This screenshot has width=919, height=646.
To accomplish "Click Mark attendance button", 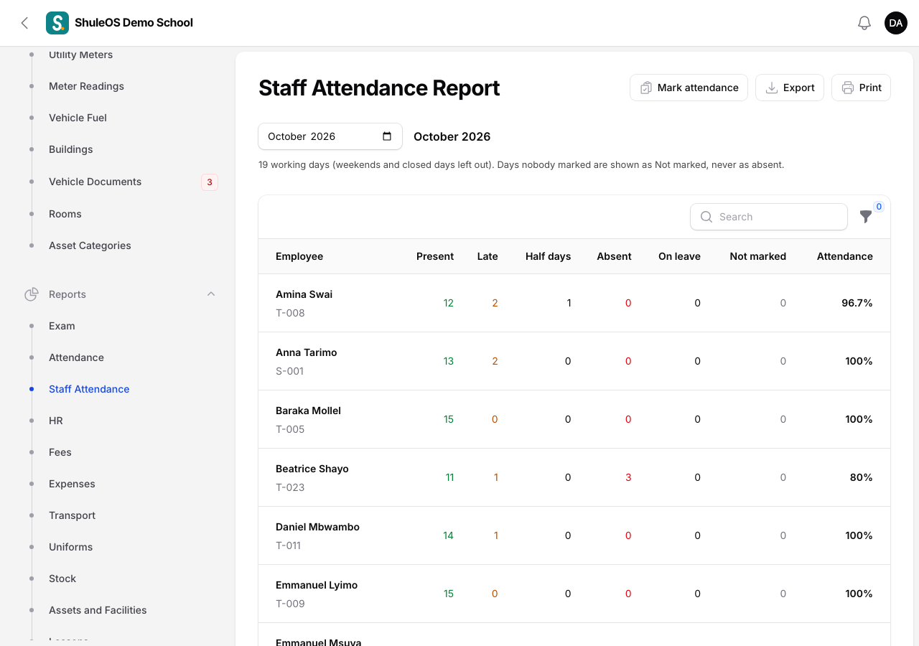I will (x=689, y=88).
